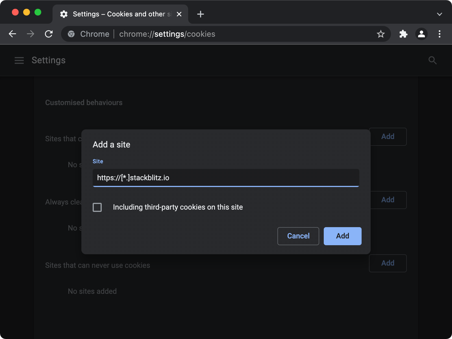This screenshot has height=339, width=452.
Task: Bookmark this page with the star icon
Action: (381, 34)
